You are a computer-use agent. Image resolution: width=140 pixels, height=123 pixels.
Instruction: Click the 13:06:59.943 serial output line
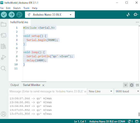31,106
